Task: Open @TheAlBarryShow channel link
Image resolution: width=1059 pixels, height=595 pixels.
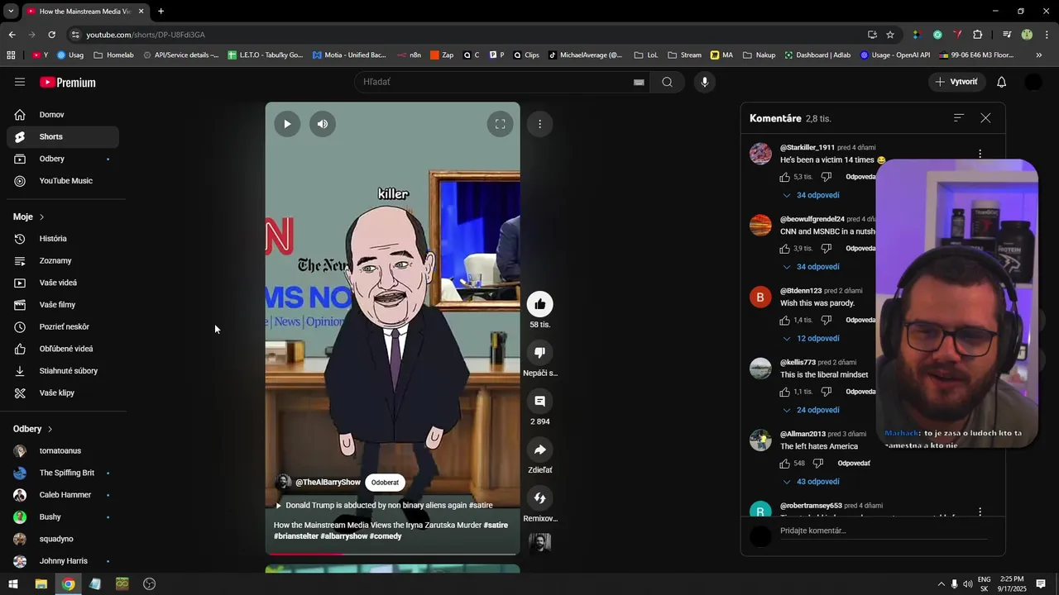Action: 328,483
